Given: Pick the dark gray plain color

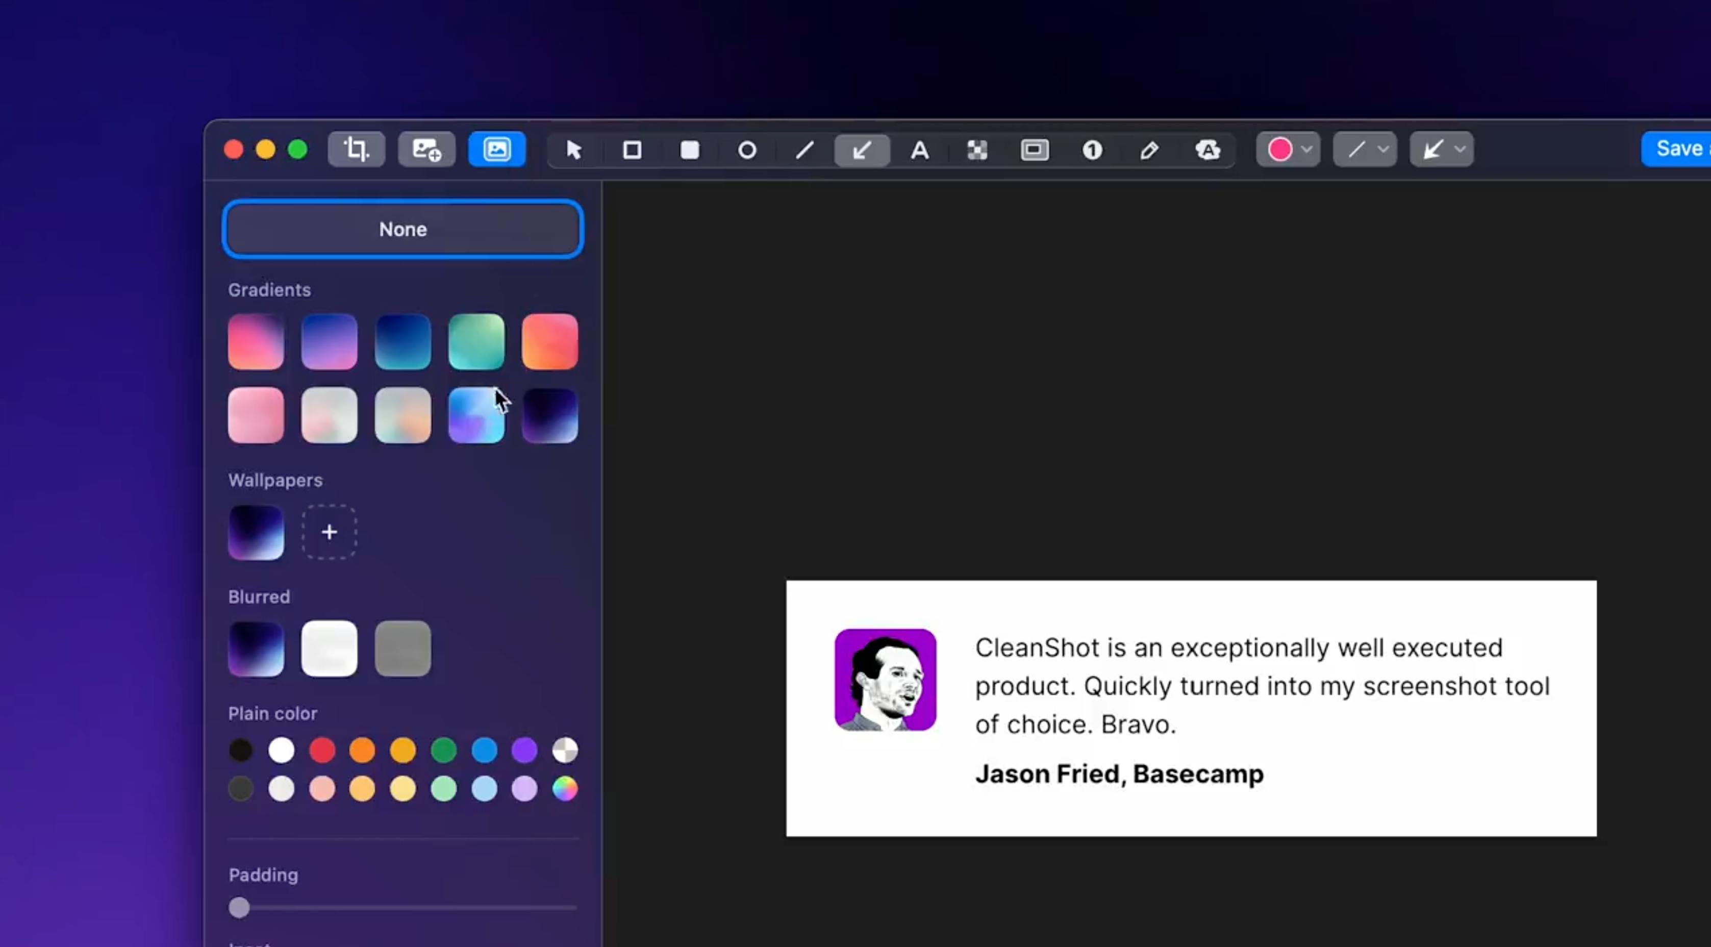Looking at the screenshot, I should [x=241, y=789].
